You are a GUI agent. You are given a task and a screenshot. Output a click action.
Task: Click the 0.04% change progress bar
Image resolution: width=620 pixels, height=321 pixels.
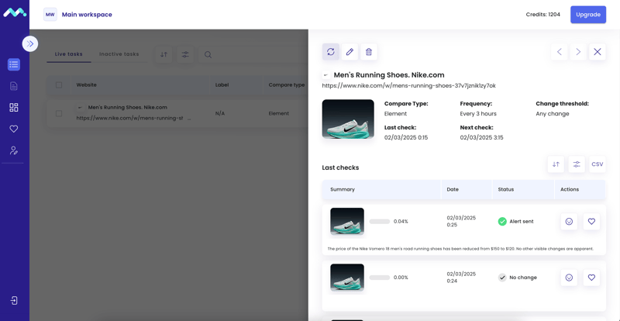(x=380, y=222)
